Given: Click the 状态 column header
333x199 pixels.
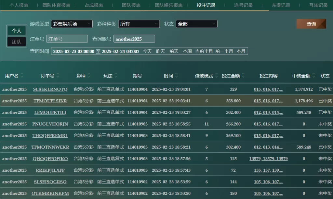Looking at the screenshot, I should (325, 76).
